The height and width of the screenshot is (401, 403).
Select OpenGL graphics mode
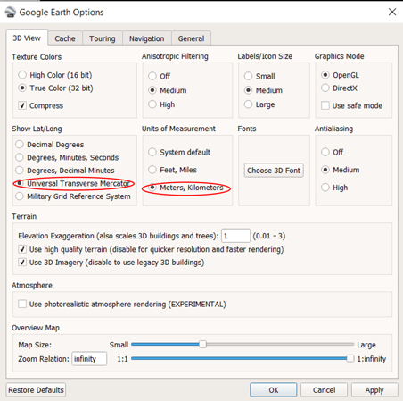point(325,75)
